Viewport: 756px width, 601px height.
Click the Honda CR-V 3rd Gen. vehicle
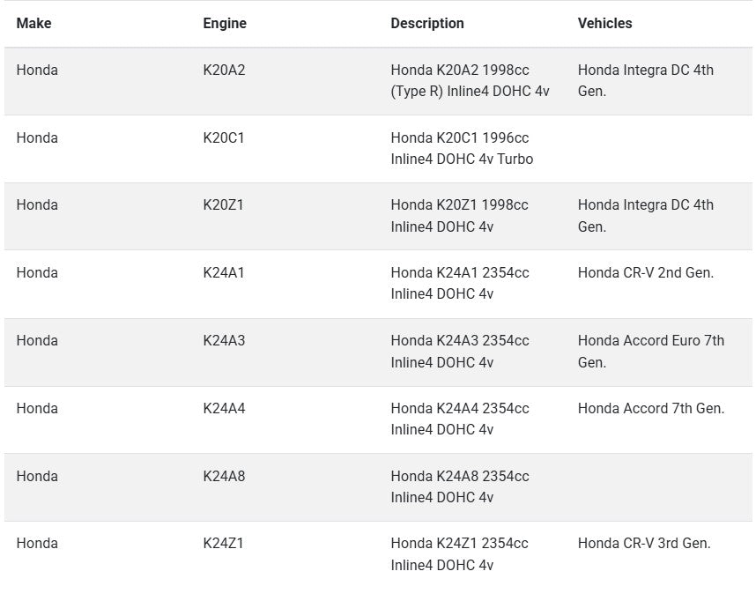coord(644,544)
